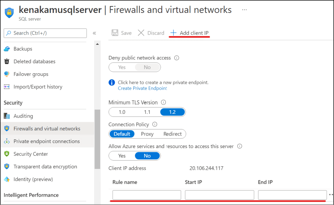Set Allow Azure services access to Yes
The width and height of the screenshot is (334, 205).
[122, 156]
